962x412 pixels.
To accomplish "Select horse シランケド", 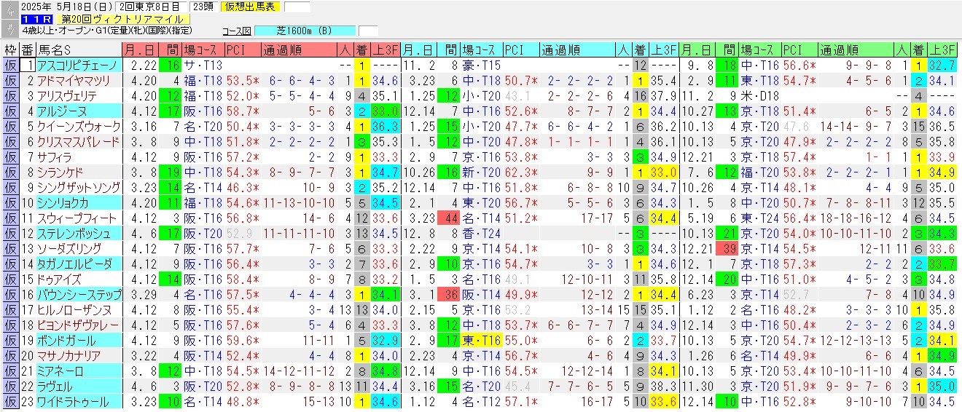I will [x=78, y=172].
